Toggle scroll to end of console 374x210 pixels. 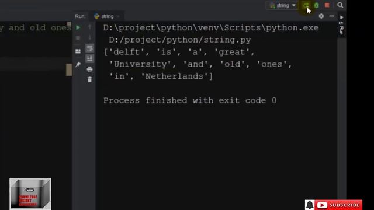[x=89, y=58]
